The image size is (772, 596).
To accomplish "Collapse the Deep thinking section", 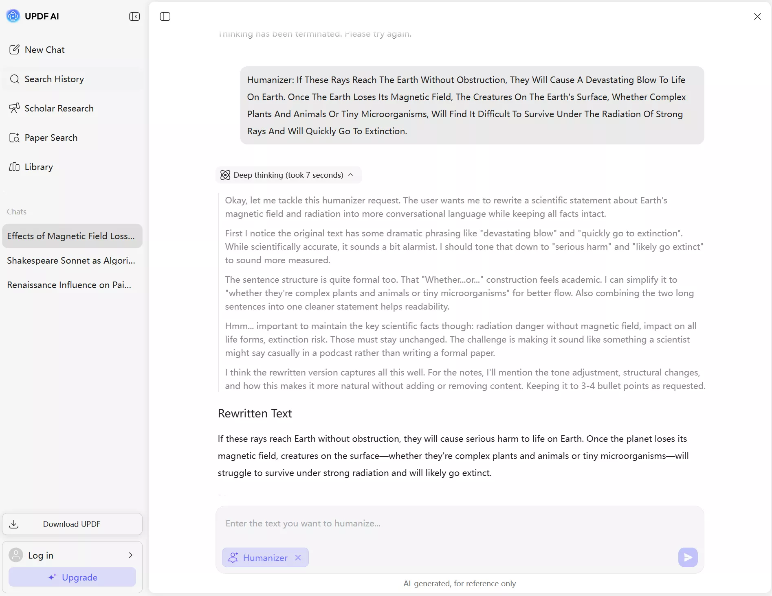I will click(288, 175).
